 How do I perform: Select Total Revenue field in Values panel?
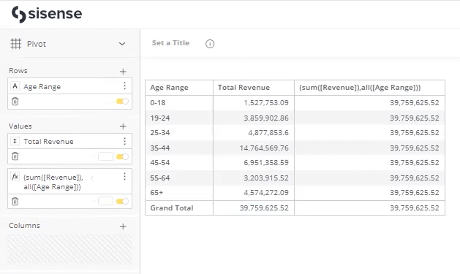[48, 142]
